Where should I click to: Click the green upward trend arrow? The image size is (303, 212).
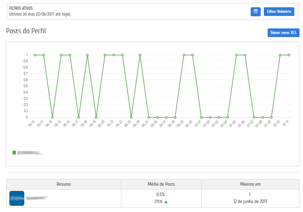pyautogui.click(x=166, y=202)
